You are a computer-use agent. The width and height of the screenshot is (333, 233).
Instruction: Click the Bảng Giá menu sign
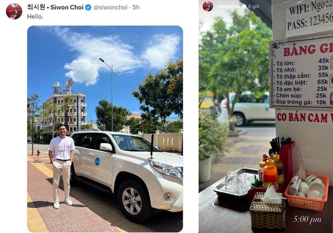[301, 73]
